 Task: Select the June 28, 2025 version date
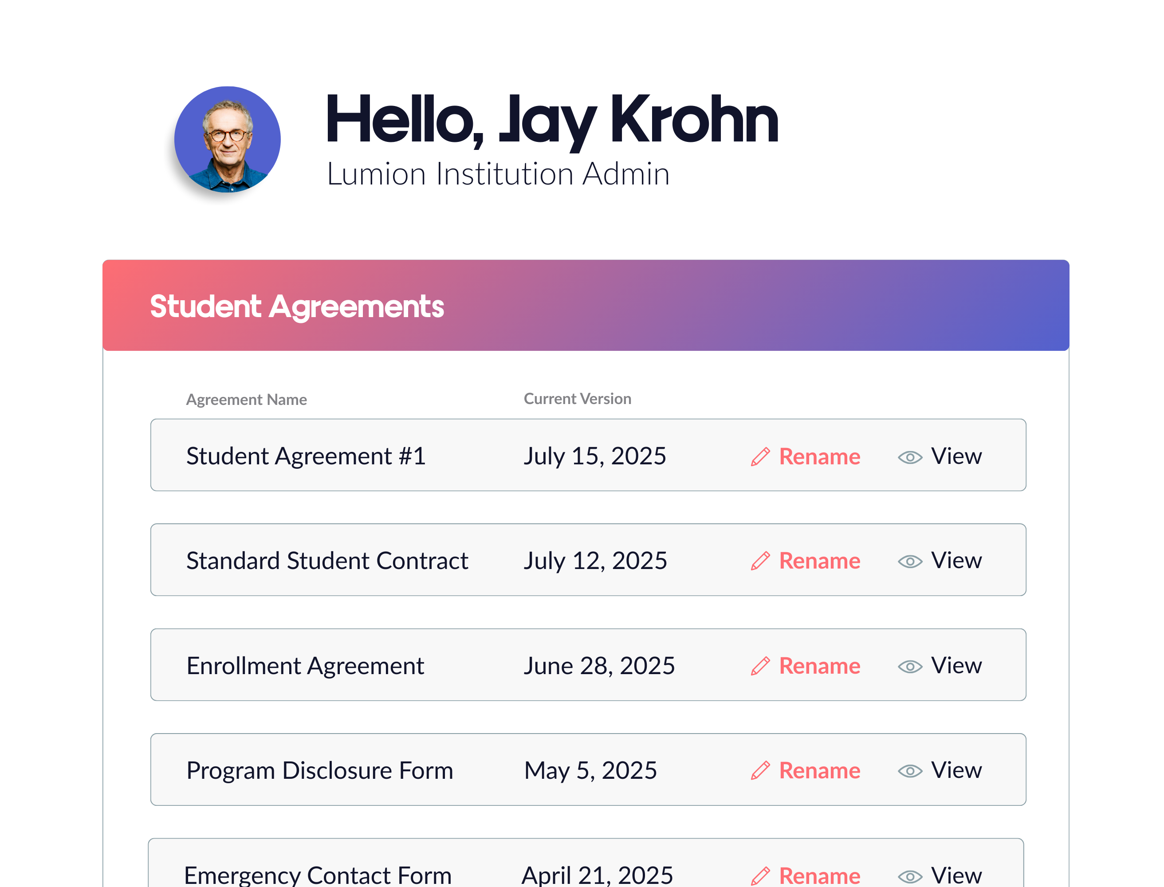coord(599,666)
